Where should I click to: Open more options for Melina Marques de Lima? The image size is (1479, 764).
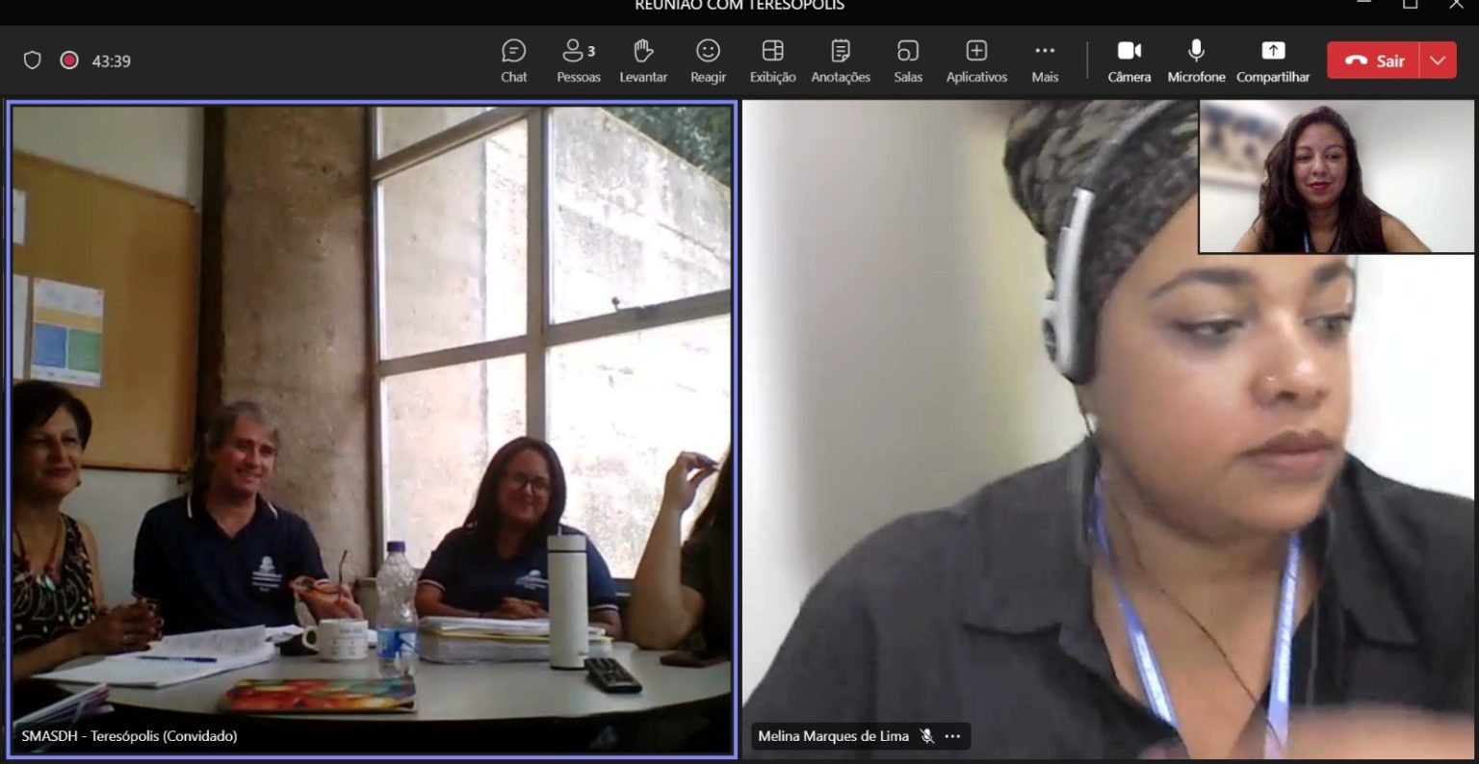pos(952,736)
